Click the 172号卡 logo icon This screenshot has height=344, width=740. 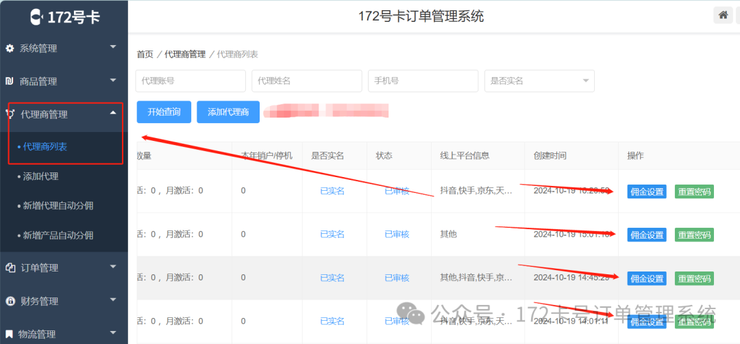[36, 17]
